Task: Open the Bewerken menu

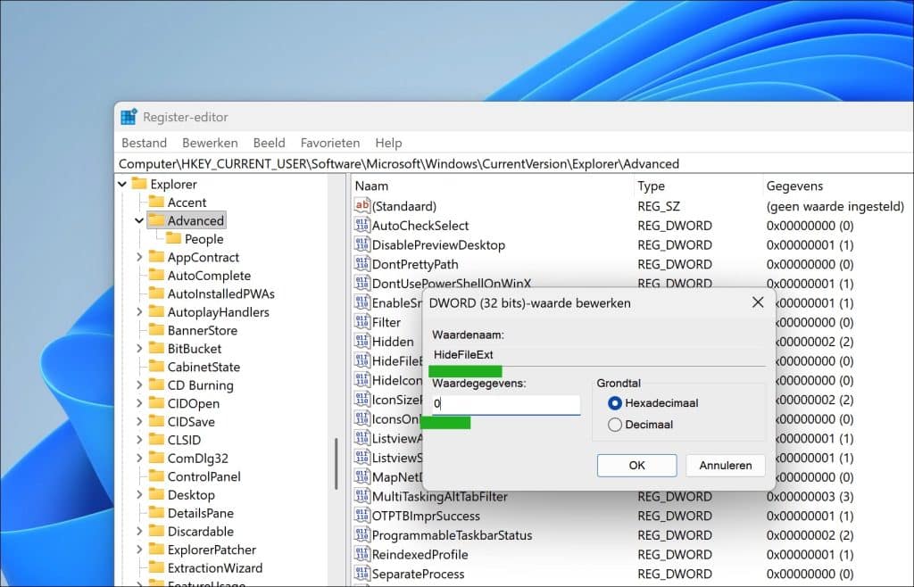Action: click(210, 143)
